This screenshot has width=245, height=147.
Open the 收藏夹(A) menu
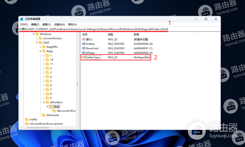pos(60,24)
